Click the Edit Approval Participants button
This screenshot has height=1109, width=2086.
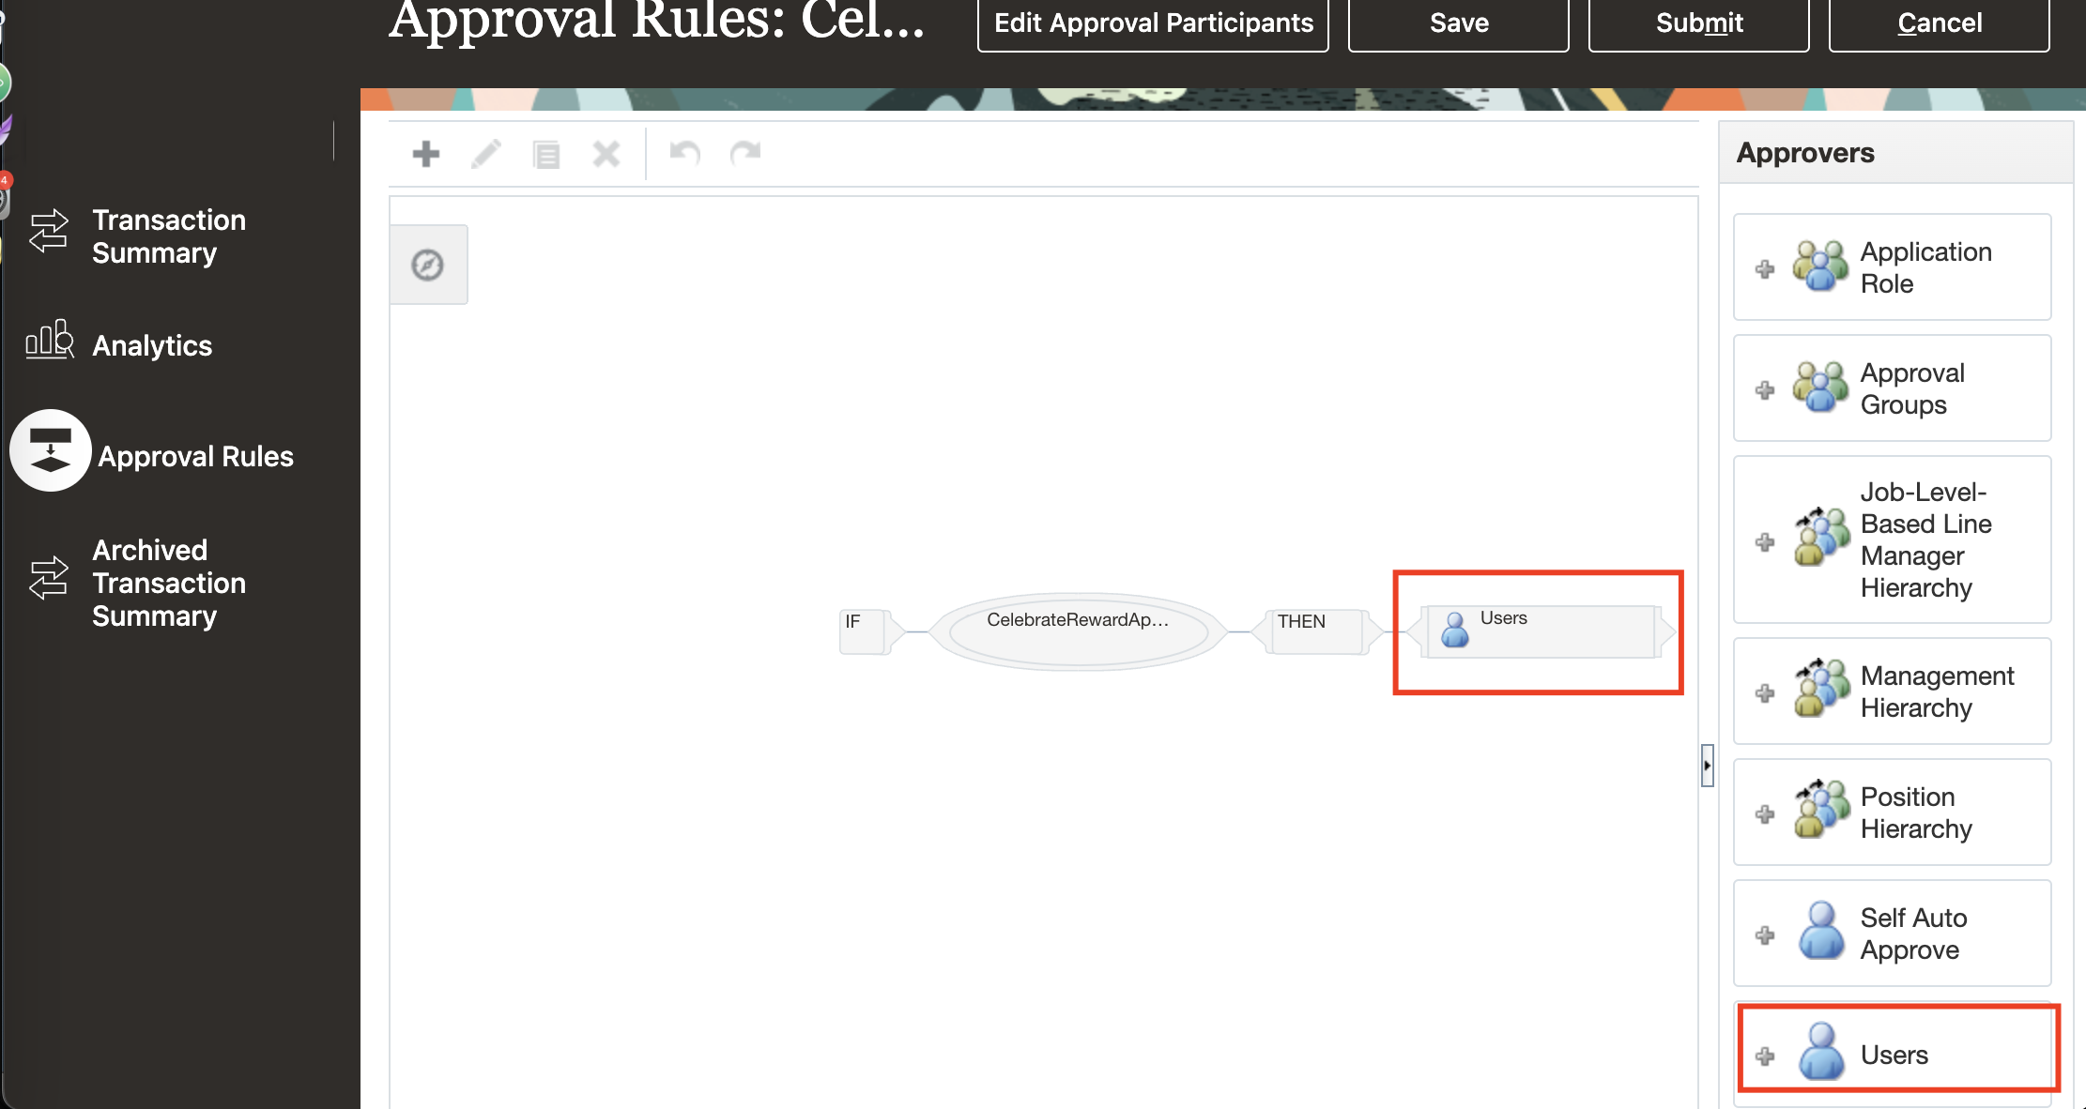click(x=1141, y=23)
